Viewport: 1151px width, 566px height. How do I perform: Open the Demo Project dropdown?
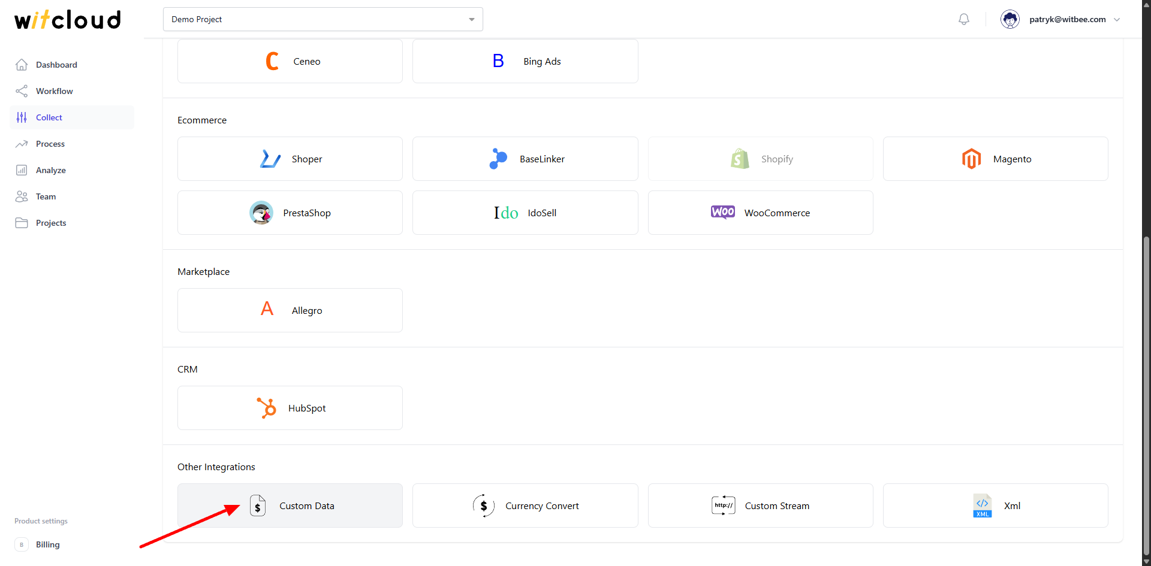[x=323, y=19]
